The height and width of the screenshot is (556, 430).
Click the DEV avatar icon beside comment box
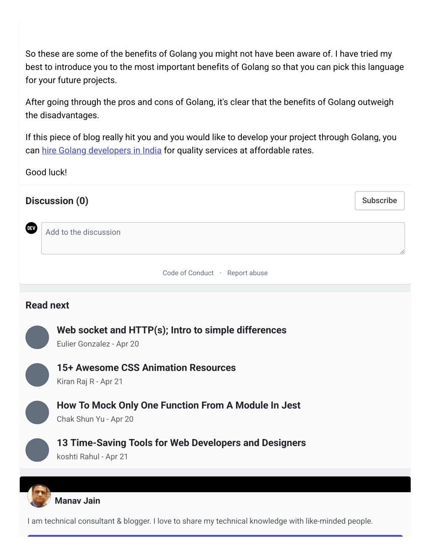pos(31,228)
